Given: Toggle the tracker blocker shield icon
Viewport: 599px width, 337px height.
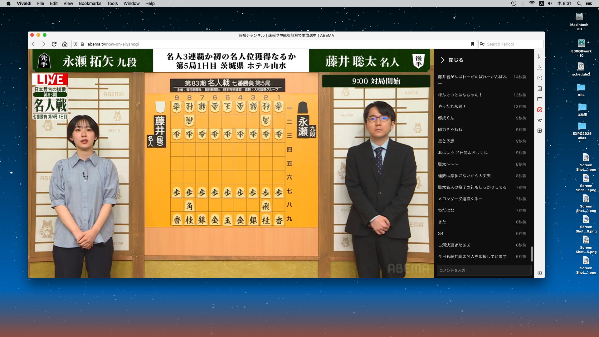Looking at the screenshot, I should 75,44.
